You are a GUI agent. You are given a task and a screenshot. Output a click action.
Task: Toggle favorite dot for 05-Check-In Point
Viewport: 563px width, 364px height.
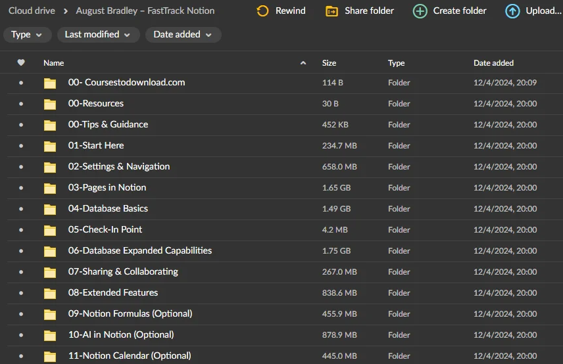[x=21, y=230]
